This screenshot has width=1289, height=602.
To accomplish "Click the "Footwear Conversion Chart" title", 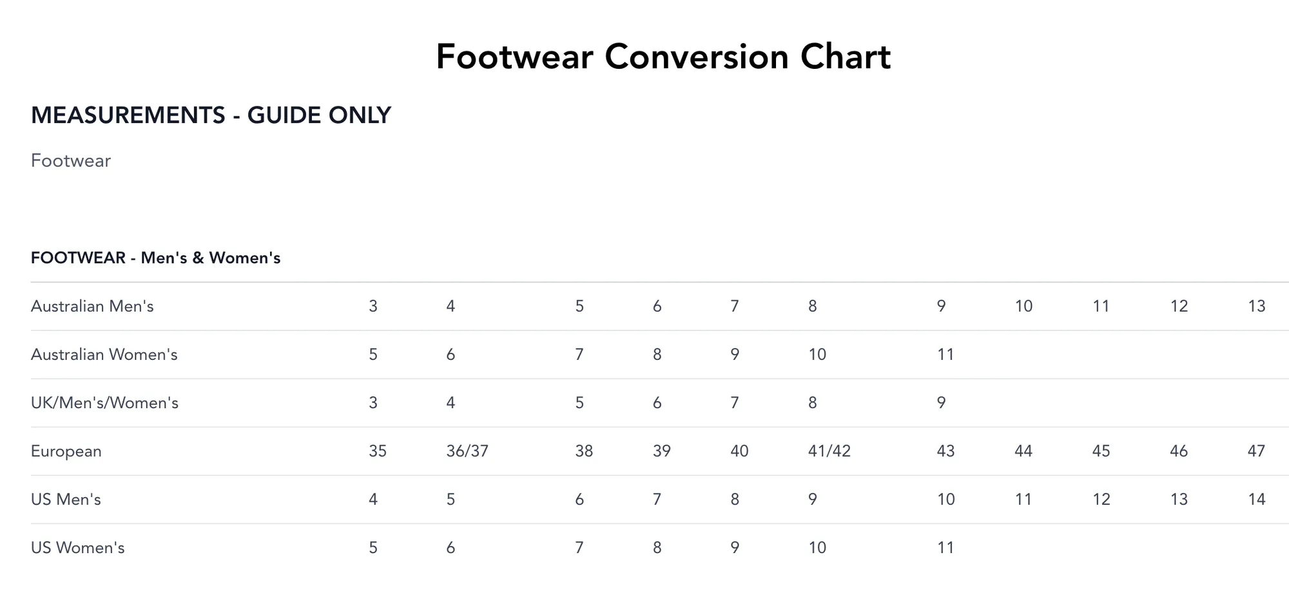I will [x=663, y=57].
